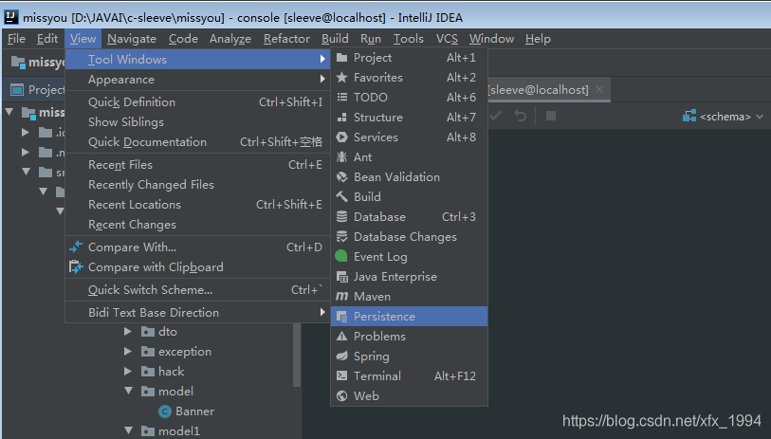Open the VCS menu
The width and height of the screenshot is (771, 439).
(447, 38)
